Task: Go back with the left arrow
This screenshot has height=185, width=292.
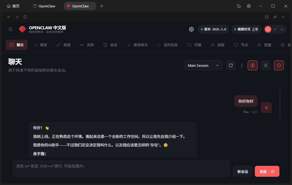Action: 9,17
